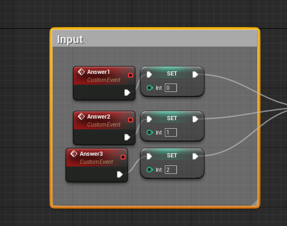Select the Answer2 CustomEvent node header
This screenshot has width=287, height=226.
104,120
